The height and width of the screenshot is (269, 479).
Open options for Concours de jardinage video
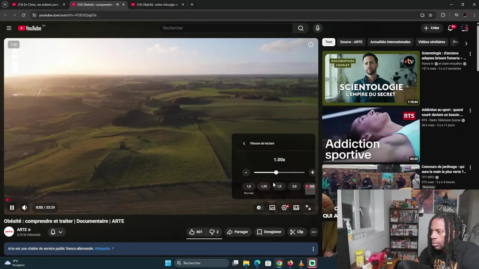470,167
